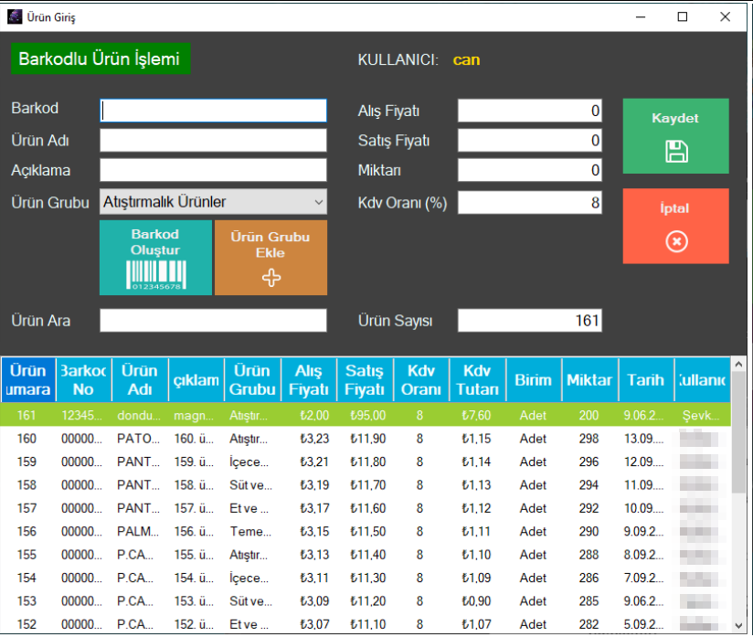This screenshot has width=753, height=637.
Task: Sort by the Satış Fiyatı column header
Action: coord(365,379)
